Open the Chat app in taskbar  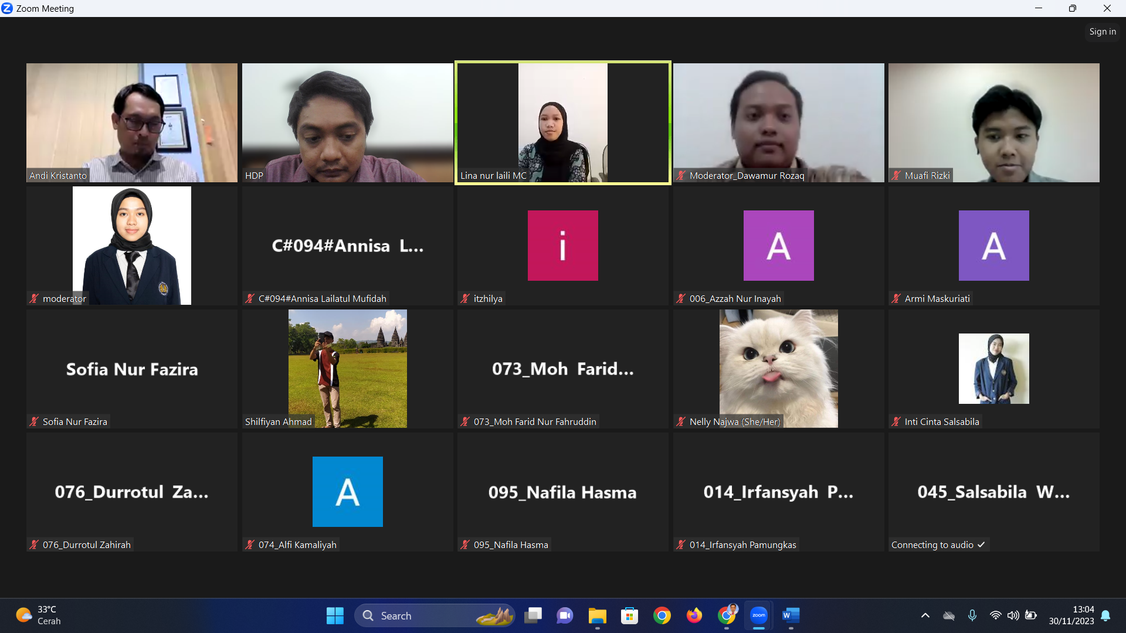565,615
